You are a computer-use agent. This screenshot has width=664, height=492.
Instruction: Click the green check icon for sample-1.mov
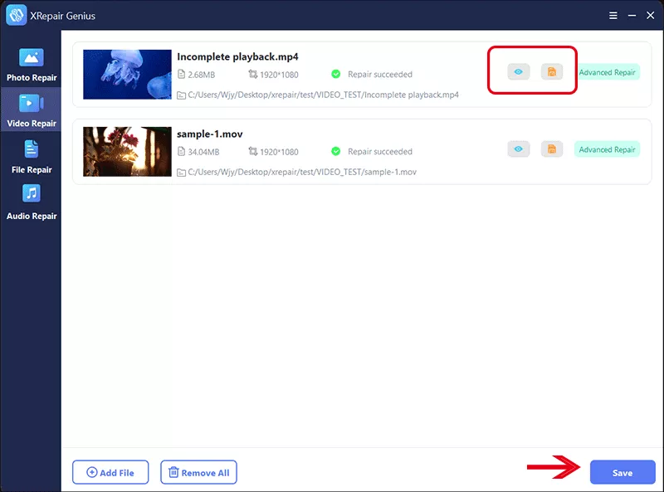tap(336, 151)
